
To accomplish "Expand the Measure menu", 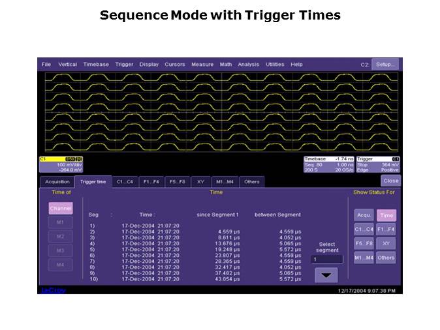I will (x=202, y=65).
